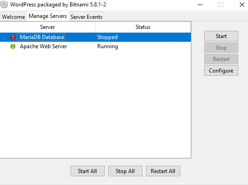Select the Manage Servers tab
The width and height of the screenshot is (248, 185).
pos(47,16)
